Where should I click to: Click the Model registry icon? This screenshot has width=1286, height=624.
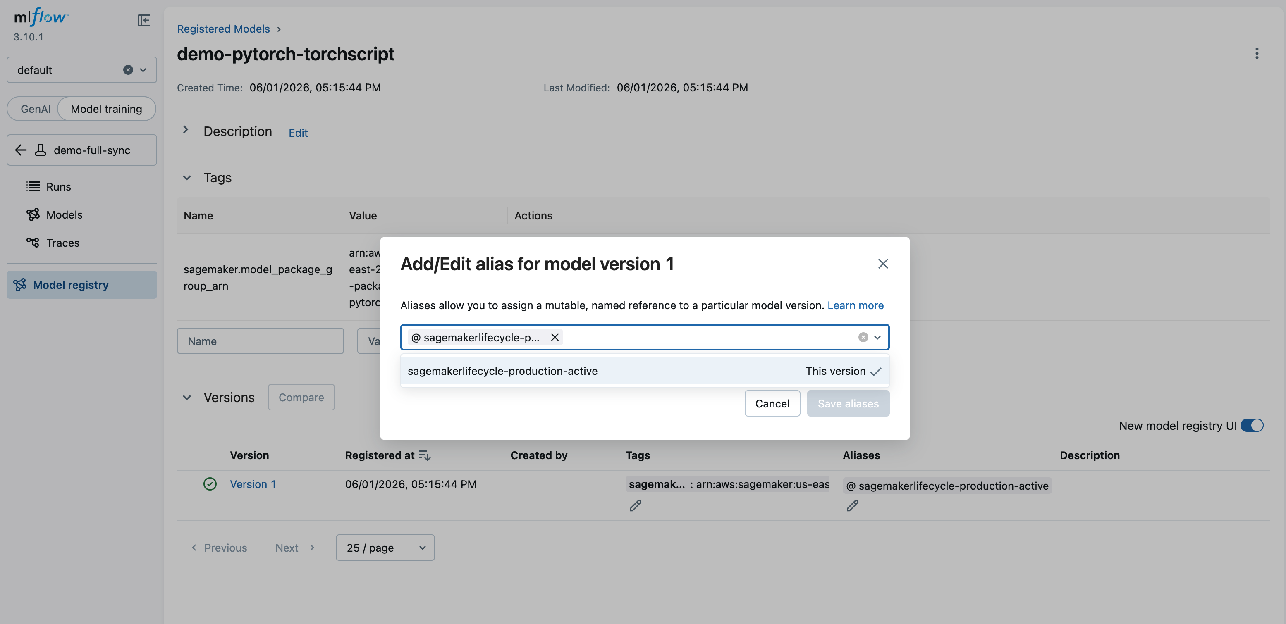coord(20,285)
